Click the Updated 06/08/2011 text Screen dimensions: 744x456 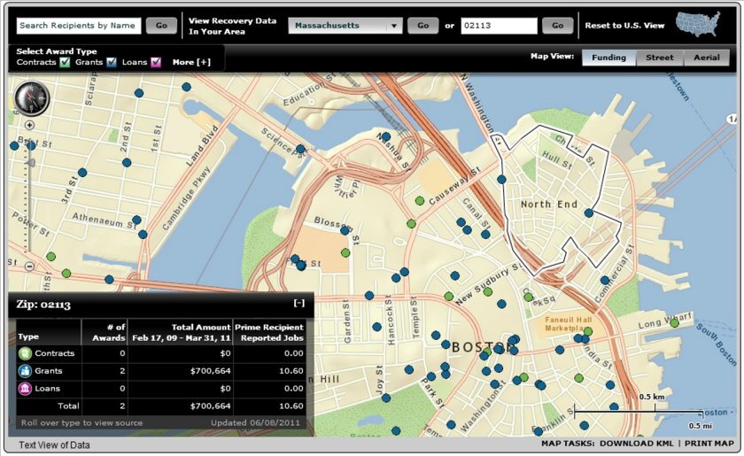(x=255, y=422)
